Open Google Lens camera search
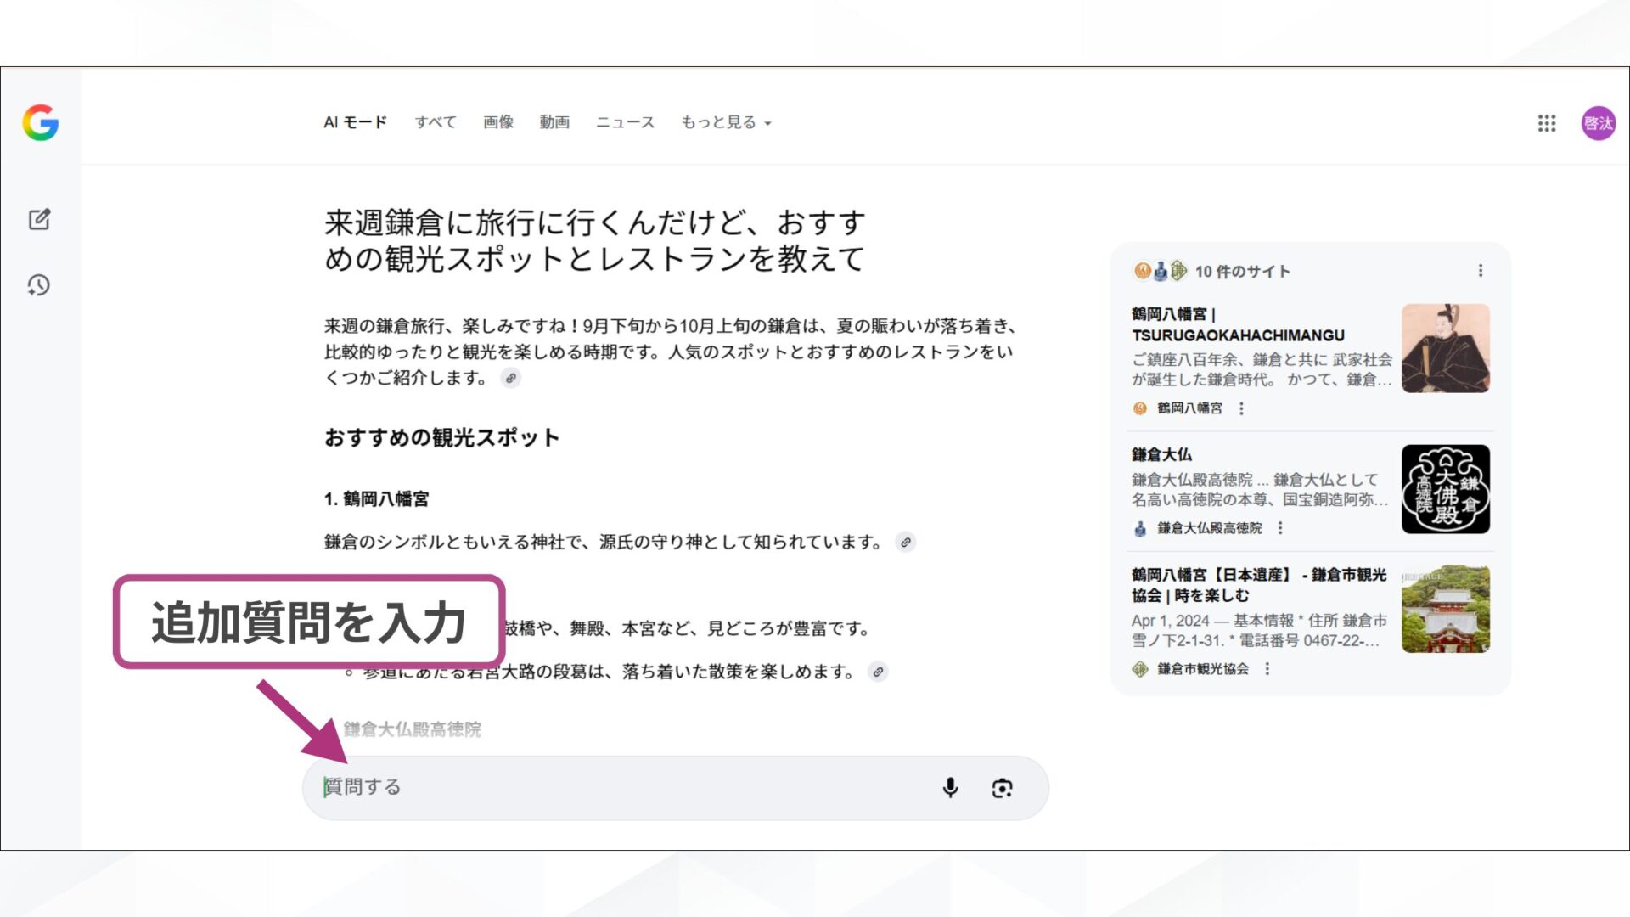Screen dimensions: 1630x917 [1003, 788]
